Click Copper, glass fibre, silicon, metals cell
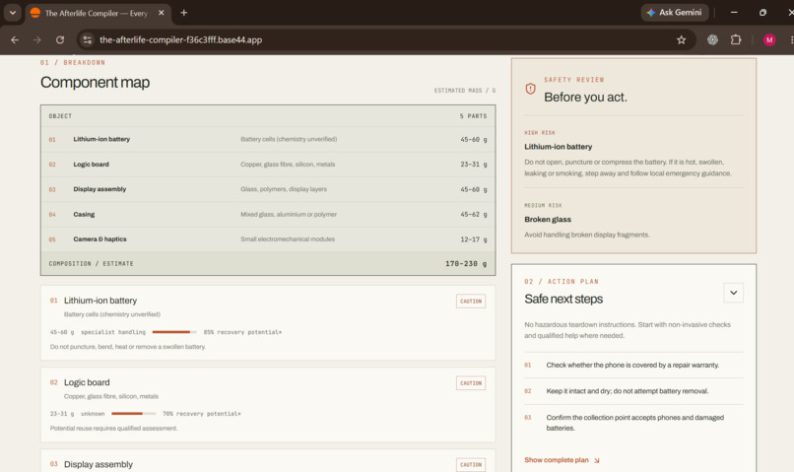This screenshot has width=794, height=472. (x=288, y=165)
